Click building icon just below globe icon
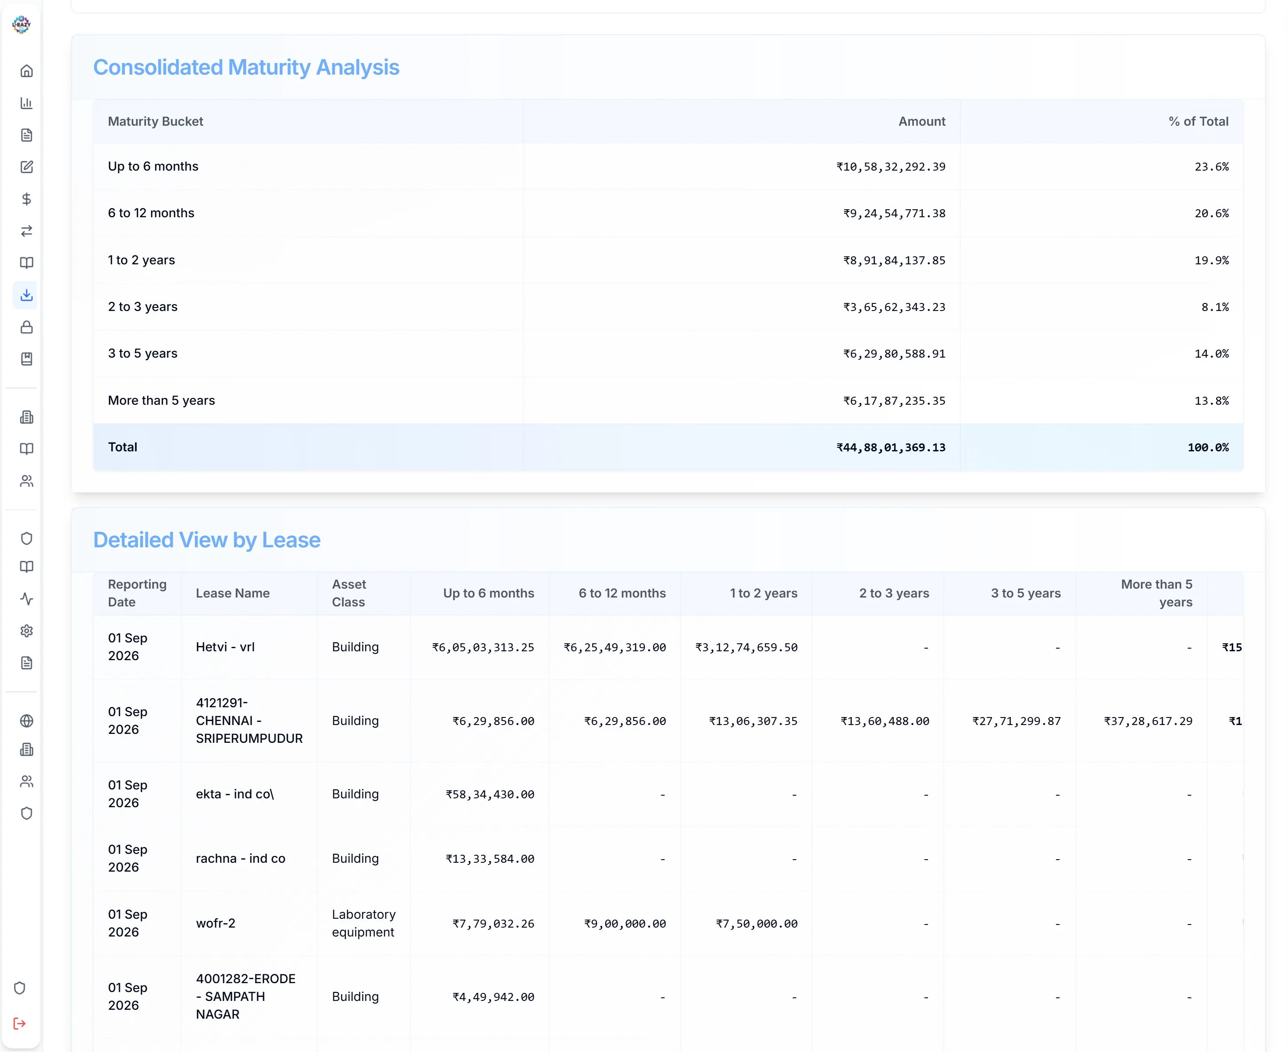Image resolution: width=1287 pixels, height=1052 pixels. point(26,749)
